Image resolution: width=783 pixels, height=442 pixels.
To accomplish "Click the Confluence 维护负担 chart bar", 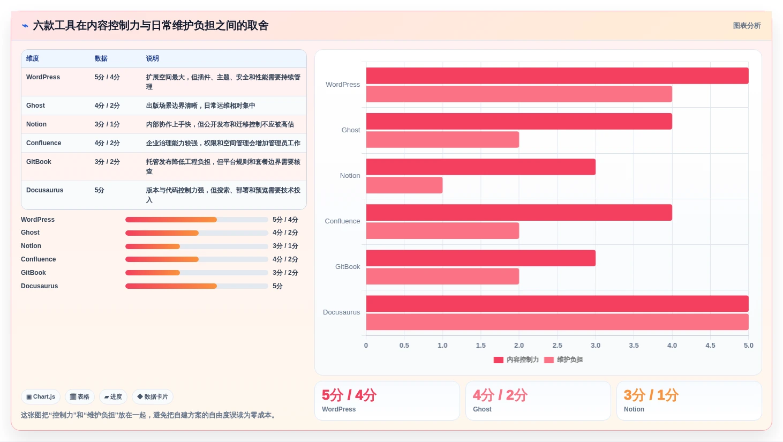I will [442, 231].
